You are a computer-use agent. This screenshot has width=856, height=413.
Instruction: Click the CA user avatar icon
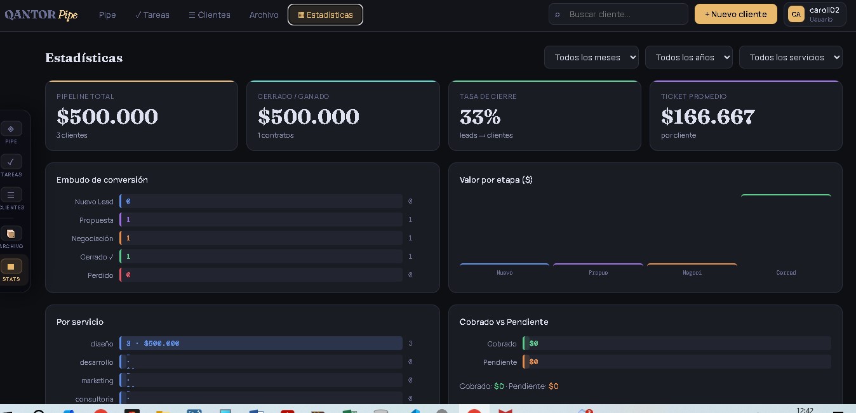796,14
